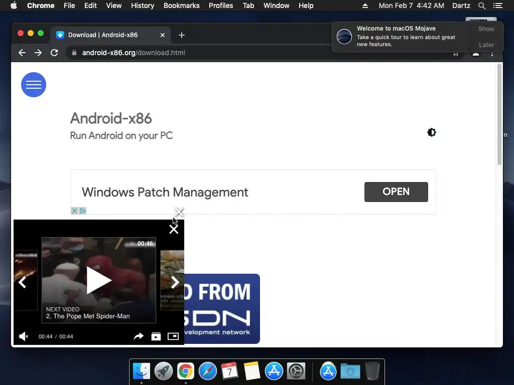Open the Chrome app menu
Screen dimensions: 514x385
pos(41,6)
